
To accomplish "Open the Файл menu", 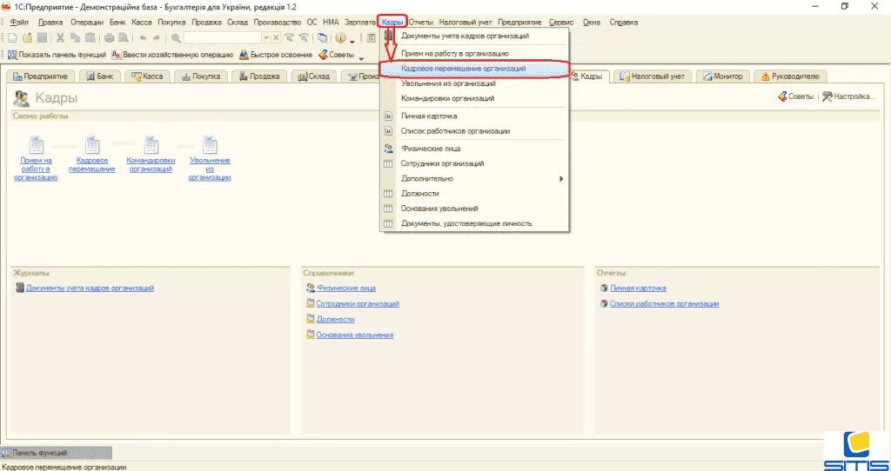I will [x=19, y=22].
